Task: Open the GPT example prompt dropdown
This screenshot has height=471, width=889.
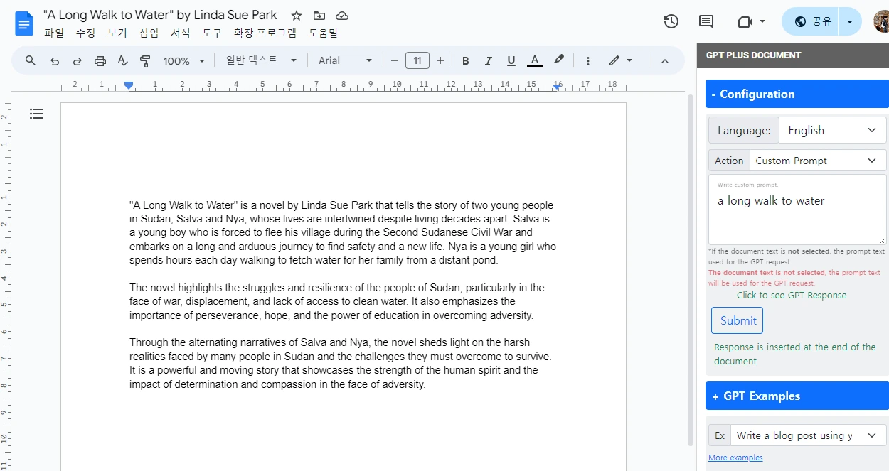Action: pos(809,435)
